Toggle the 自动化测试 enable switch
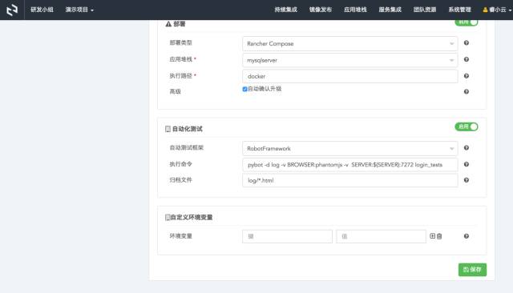This screenshot has height=293, width=513. click(467, 126)
